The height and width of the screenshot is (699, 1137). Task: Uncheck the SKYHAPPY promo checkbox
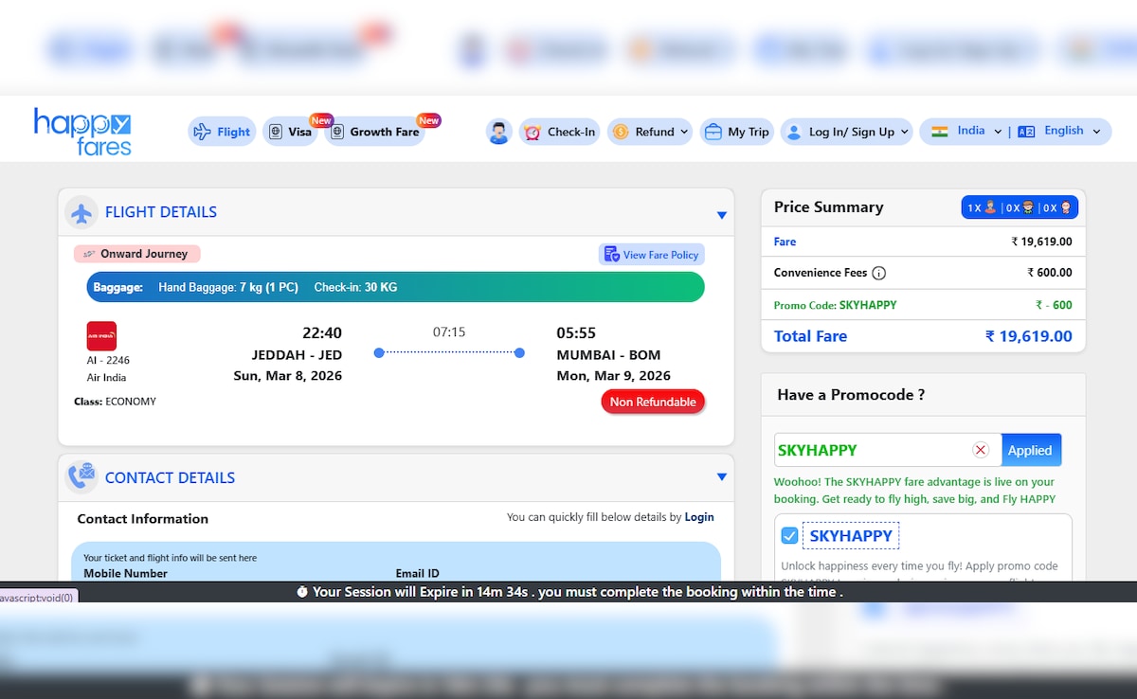(789, 536)
